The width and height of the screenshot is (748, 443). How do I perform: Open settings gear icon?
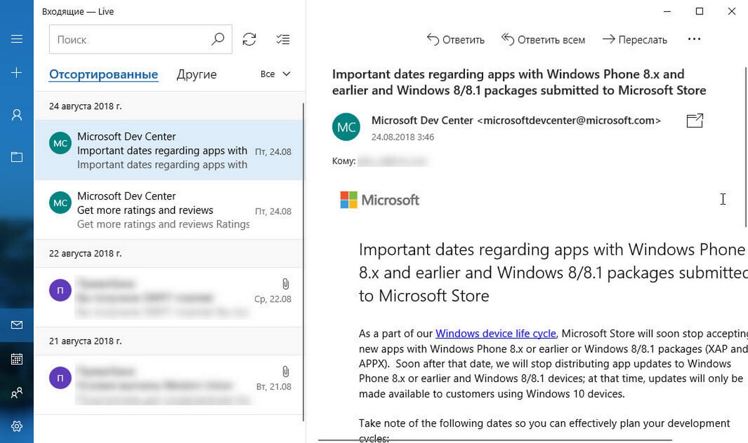[17, 426]
